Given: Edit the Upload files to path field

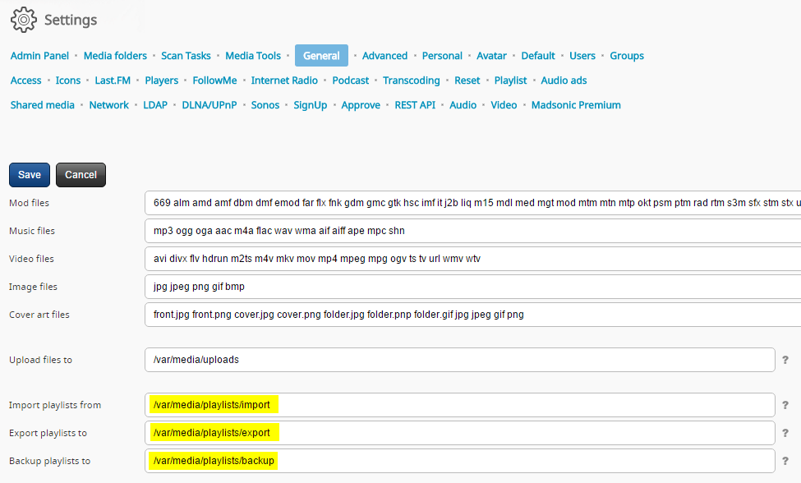Looking at the screenshot, I should 459,360.
